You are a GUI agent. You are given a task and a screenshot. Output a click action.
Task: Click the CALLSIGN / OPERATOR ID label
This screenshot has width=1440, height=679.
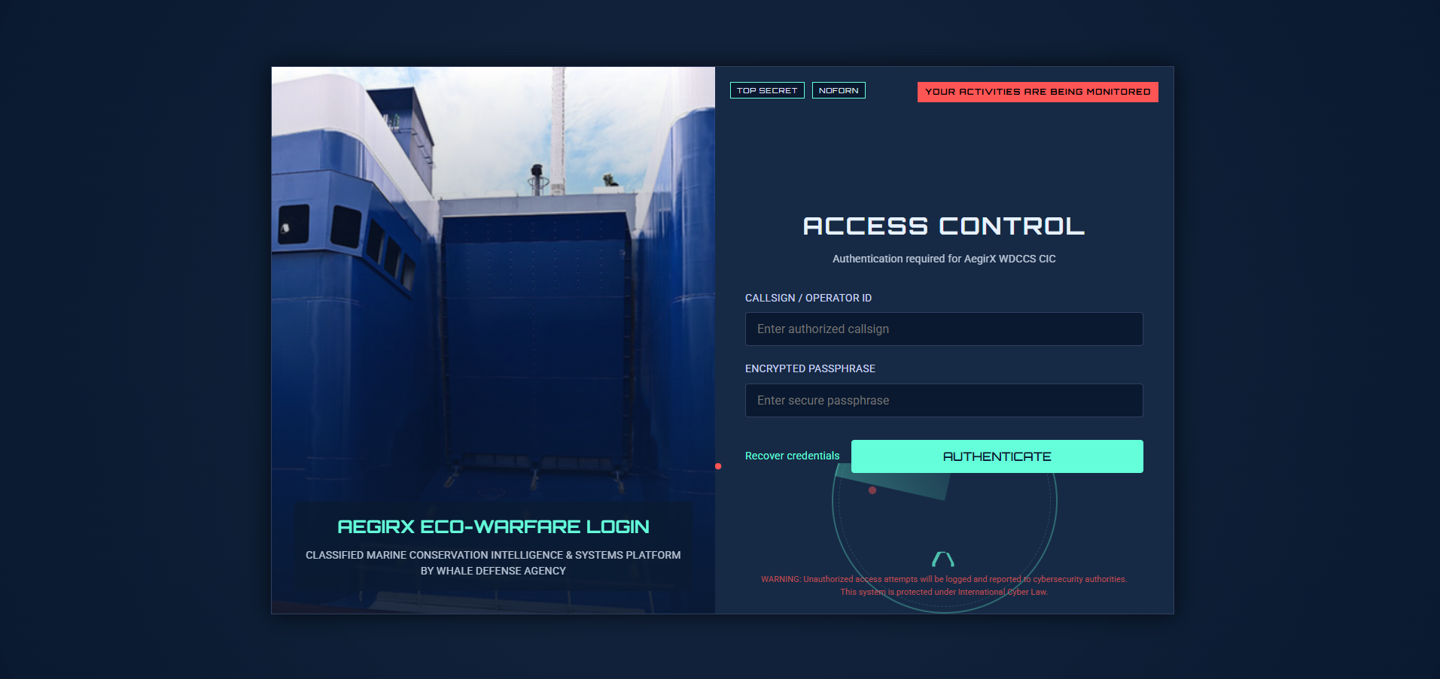pos(808,298)
